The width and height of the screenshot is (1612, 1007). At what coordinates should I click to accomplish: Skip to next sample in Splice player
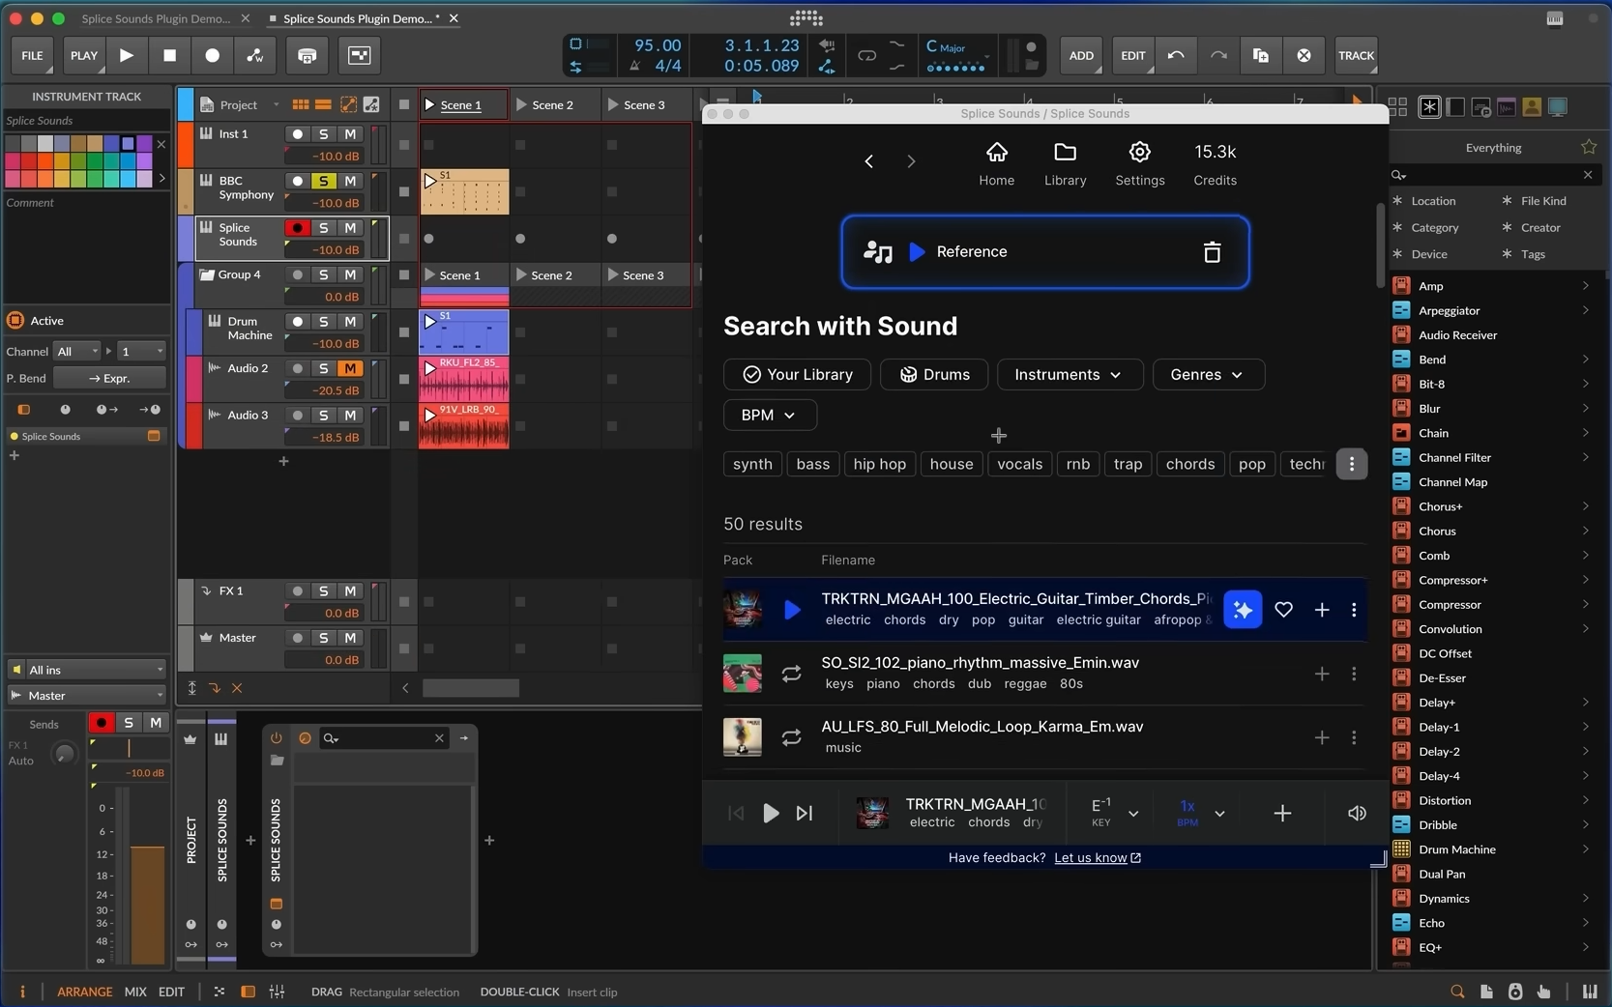(804, 814)
